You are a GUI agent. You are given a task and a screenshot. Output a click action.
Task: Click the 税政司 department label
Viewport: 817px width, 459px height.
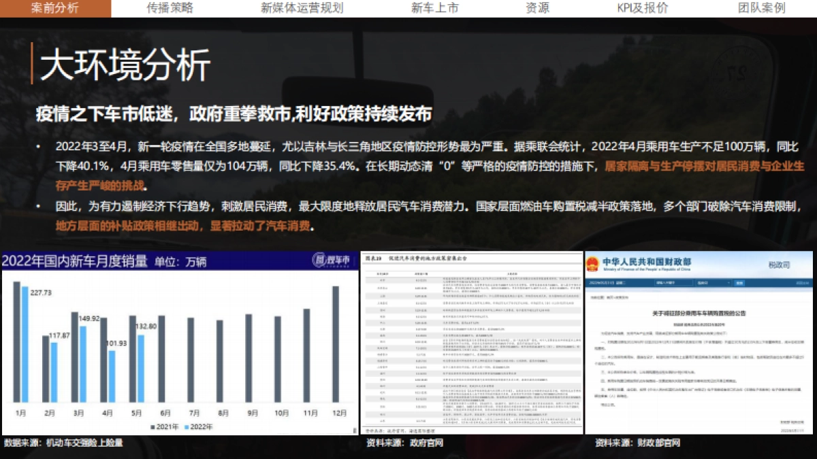[x=780, y=265]
